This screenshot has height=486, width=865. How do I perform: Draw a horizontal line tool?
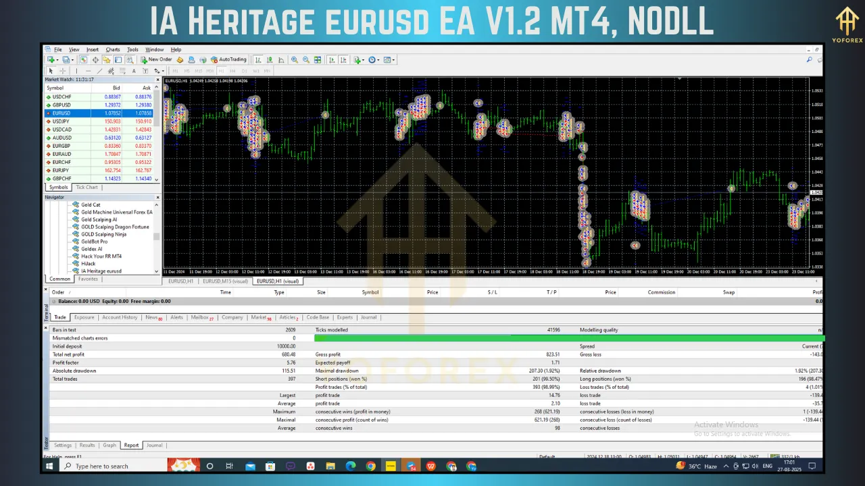88,71
